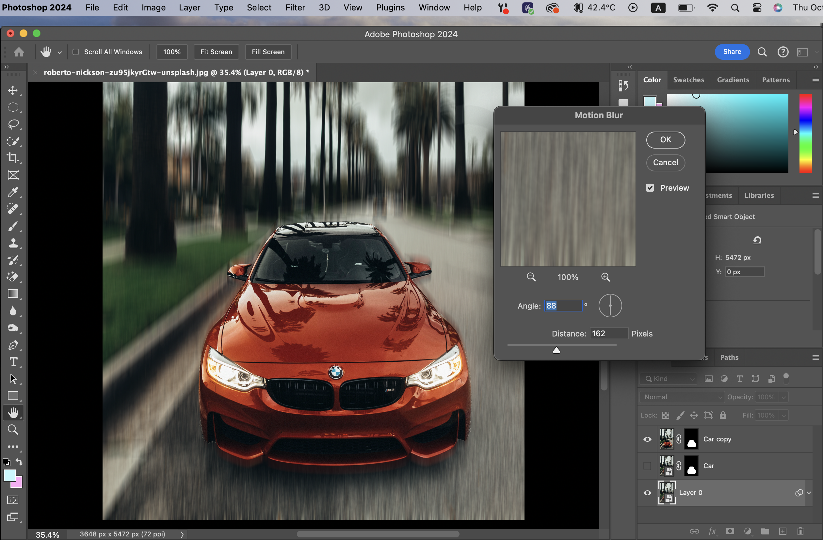Image resolution: width=823 pixels, height=540 pixels.
Task: Select the Zoom tool in toolbar
Action: 13,430
